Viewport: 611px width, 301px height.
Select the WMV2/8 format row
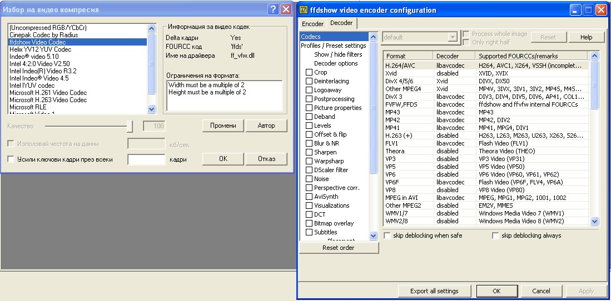486,221
